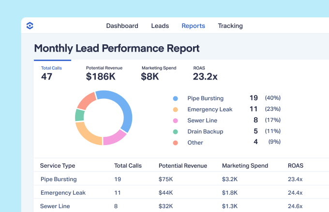This screenshot has height=212, width=329.
Task: Click the Sewer Line legend label
Action: pos(202,120)
